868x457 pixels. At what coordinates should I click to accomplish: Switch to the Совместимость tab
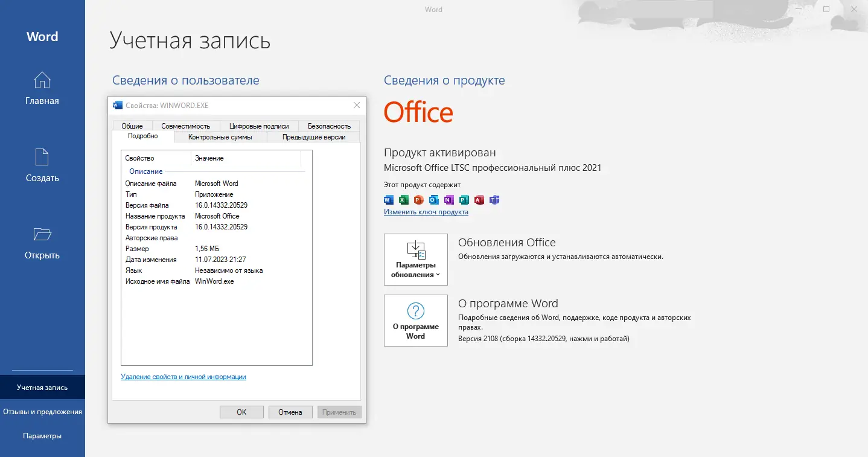tap(186, 126)
